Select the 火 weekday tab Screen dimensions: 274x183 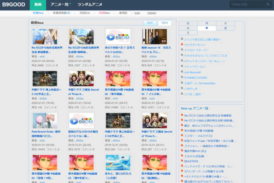point(226,23)
